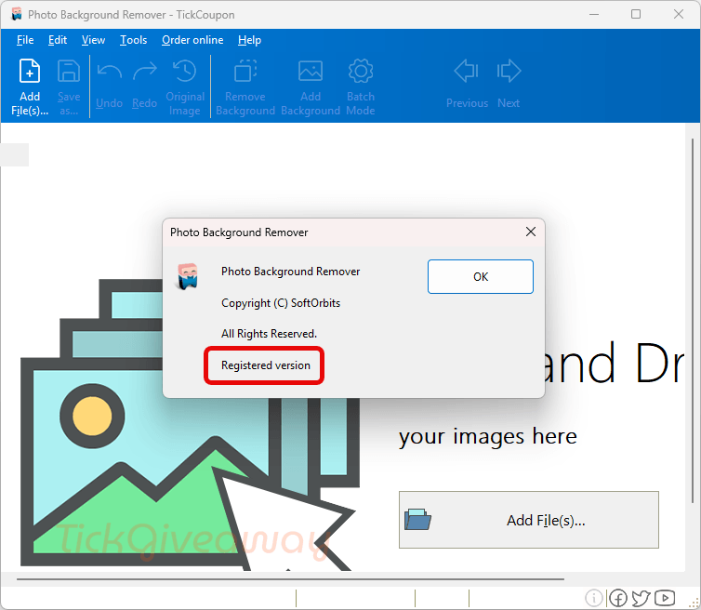
Task: Open the YouTube icon in status bar
Action: click(665, 598)
